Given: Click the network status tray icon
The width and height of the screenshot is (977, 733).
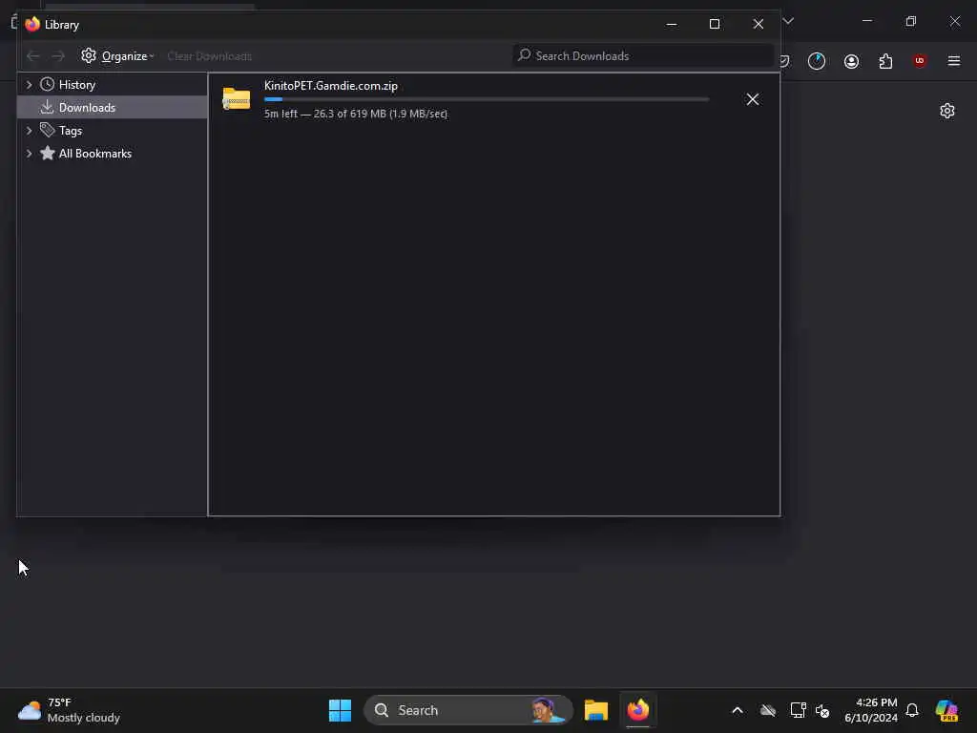Looking at the screenshot, I should point(798,710).
